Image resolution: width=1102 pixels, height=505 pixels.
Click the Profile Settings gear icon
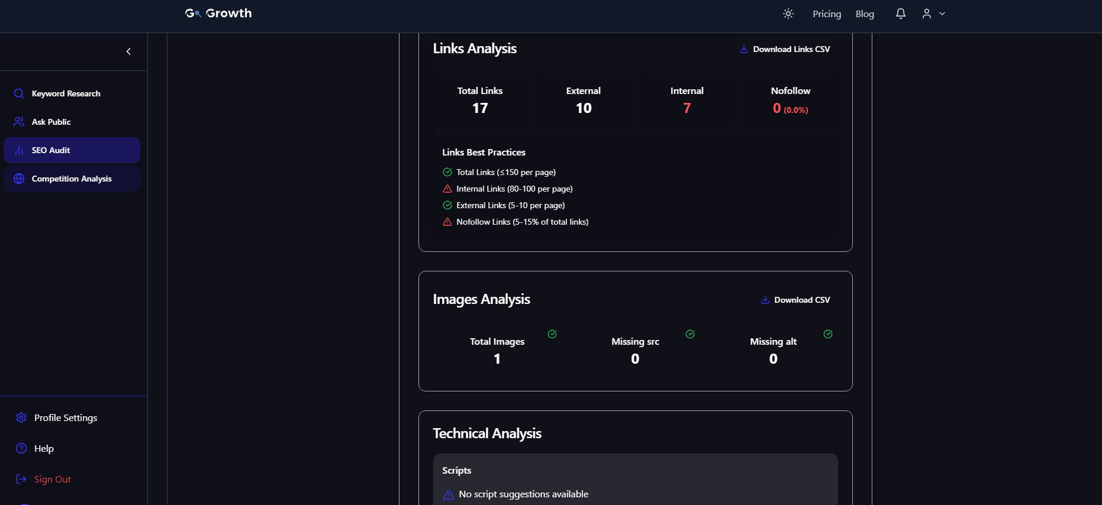click(21, 417)
